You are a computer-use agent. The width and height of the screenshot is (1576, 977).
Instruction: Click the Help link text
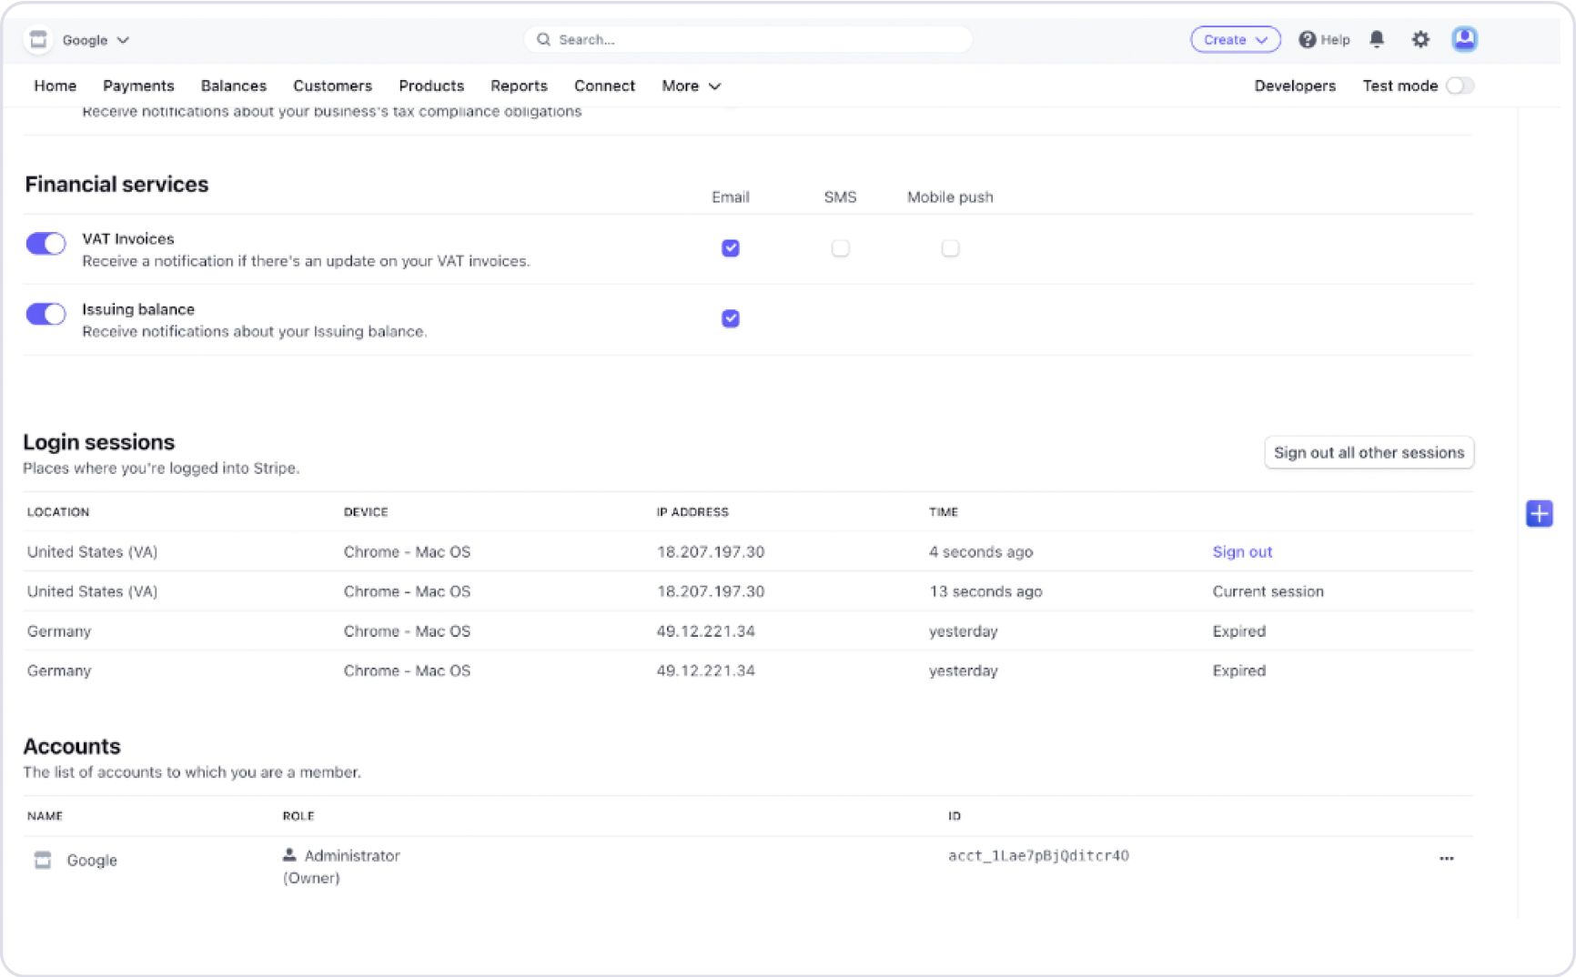[x=1335, y=39]
